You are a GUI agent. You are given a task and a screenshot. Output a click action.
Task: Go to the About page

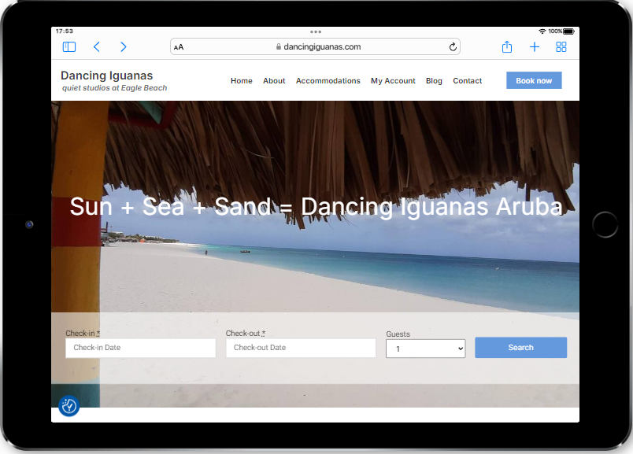click(x=274, y=81)
